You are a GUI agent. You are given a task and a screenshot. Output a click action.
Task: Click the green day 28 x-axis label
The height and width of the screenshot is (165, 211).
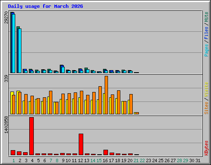pos(179,160)
